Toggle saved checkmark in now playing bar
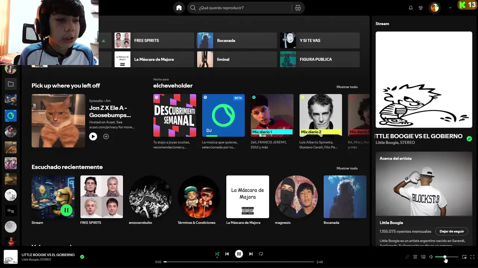 tap(82, 256)
